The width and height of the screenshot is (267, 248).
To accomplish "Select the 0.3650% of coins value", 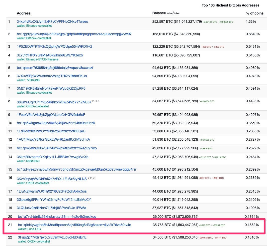I will click(x=253, y=123).
